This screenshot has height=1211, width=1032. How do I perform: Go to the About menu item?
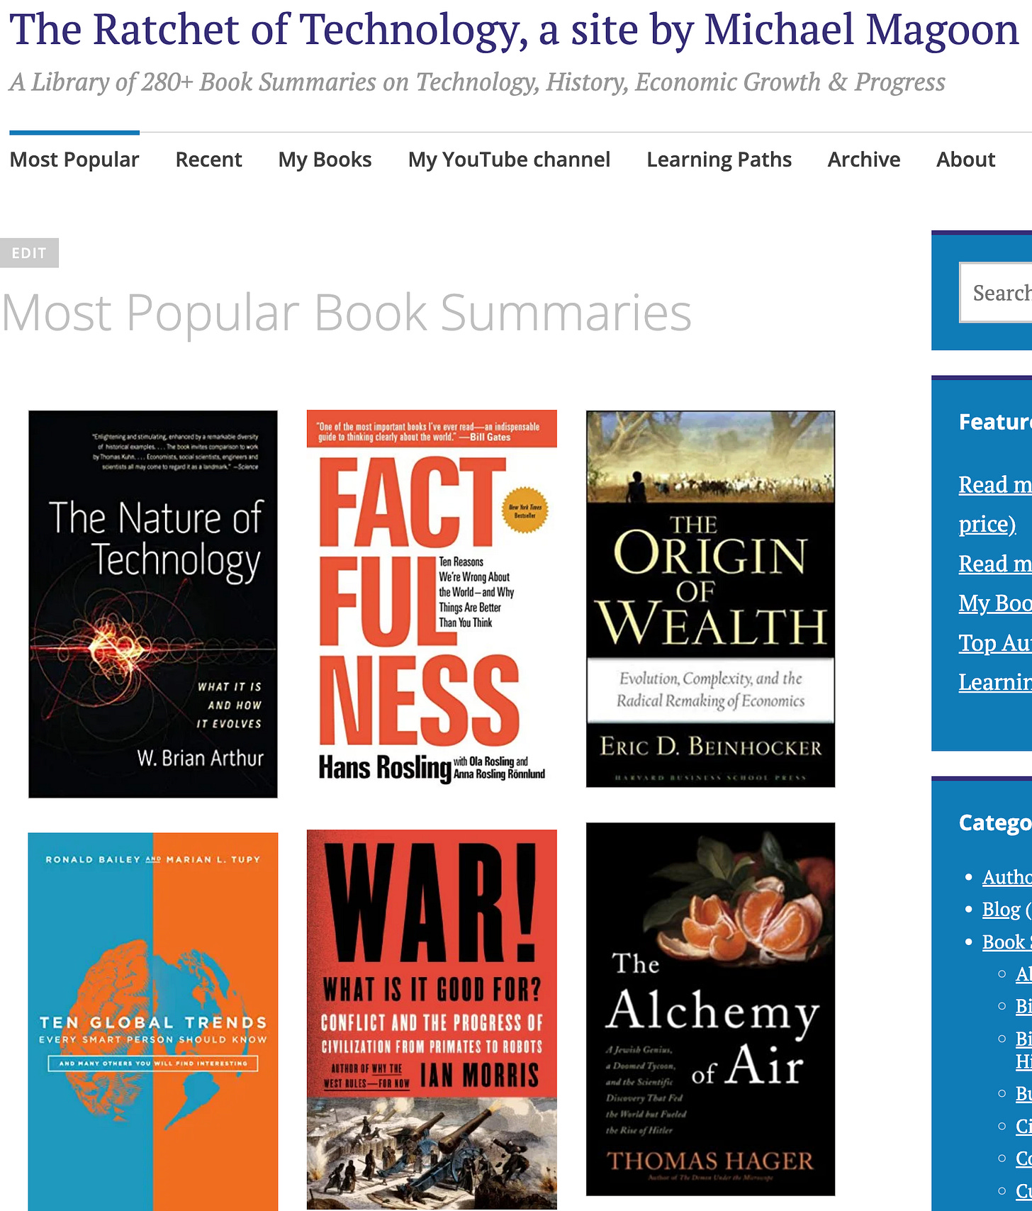[x=965, y=160]
